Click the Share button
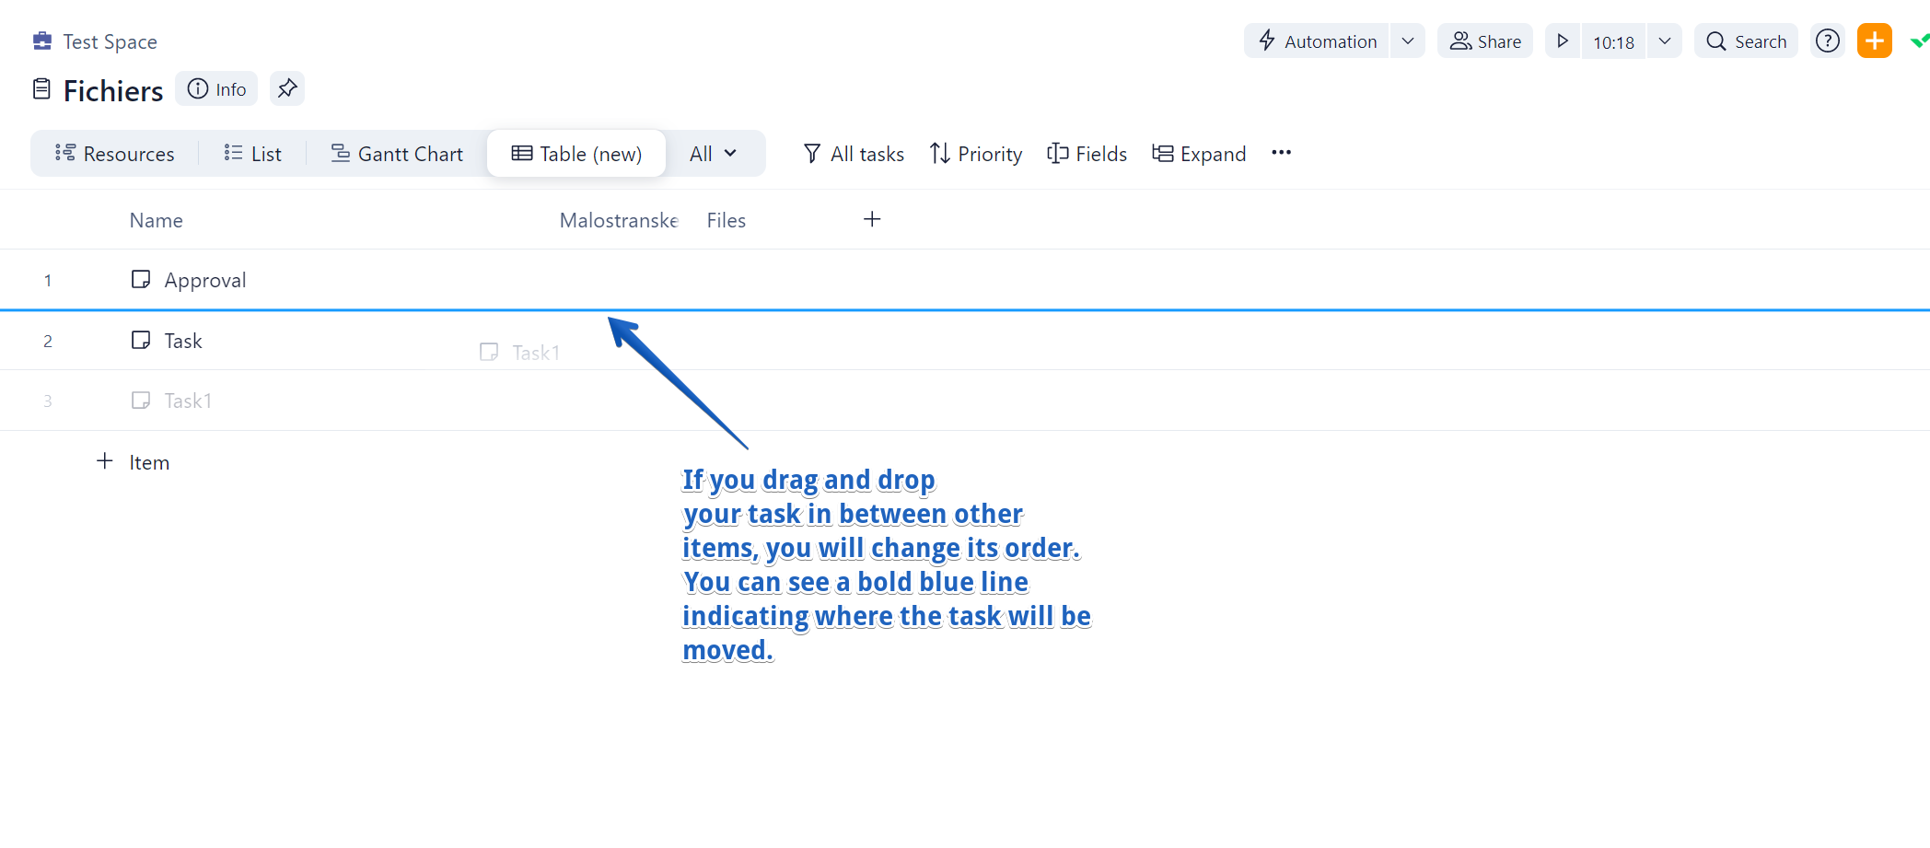Image resolution: width=1930 pixels, height=848 pixels. pos(1485,41)
